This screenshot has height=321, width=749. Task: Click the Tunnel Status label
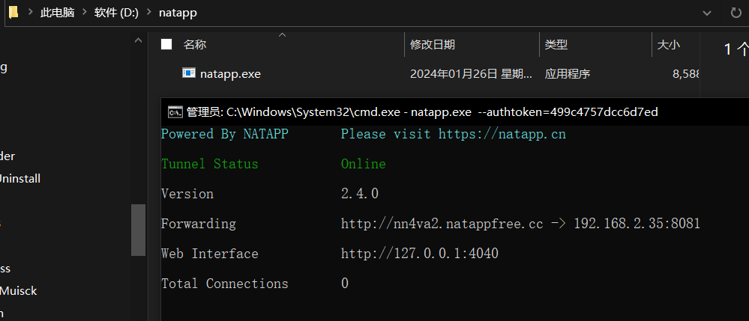(209, 164)
